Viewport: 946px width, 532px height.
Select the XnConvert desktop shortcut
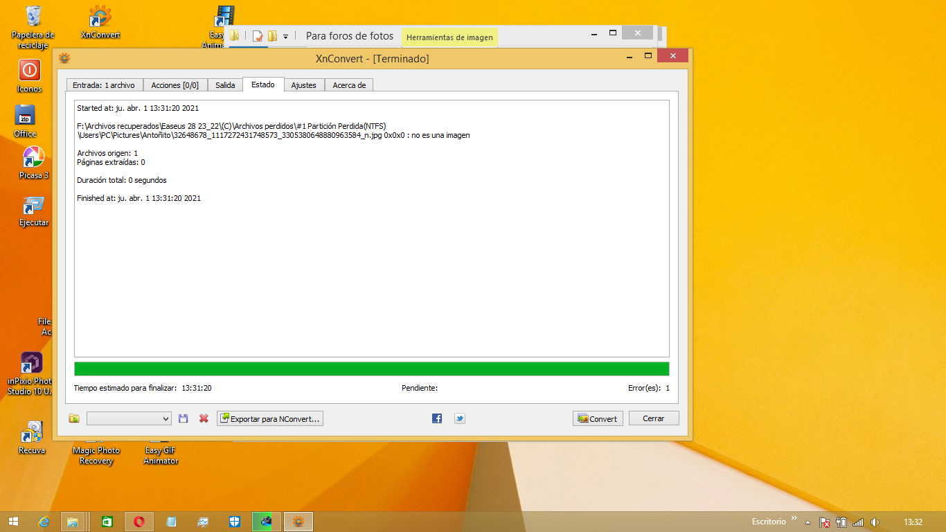[100, 23]
